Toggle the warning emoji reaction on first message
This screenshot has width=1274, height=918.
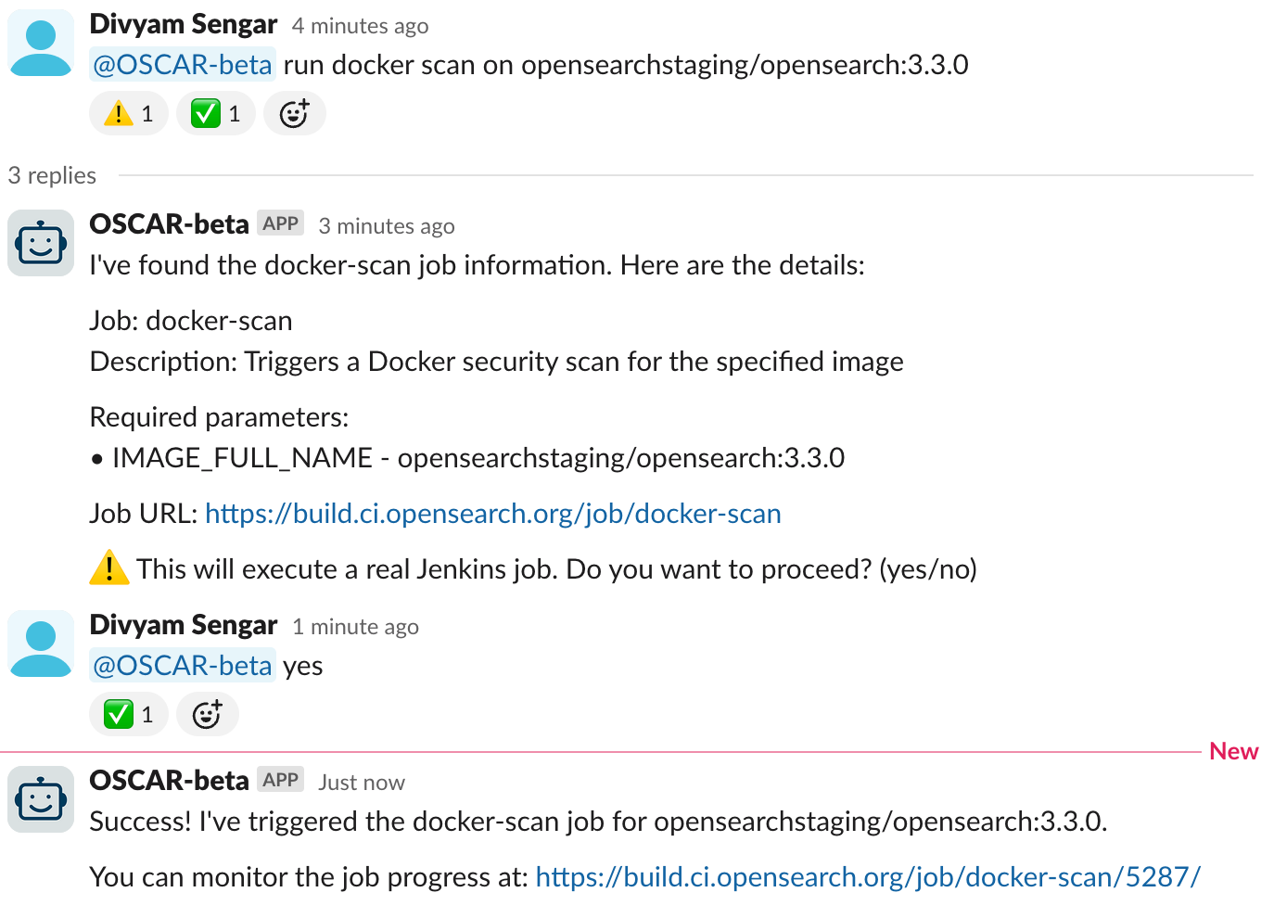129,113
